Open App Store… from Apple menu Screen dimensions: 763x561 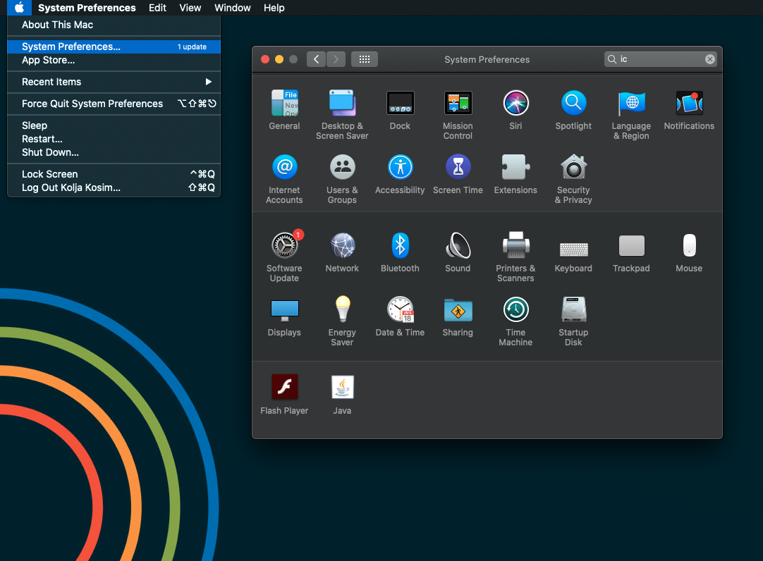click(x=114, y=61)
